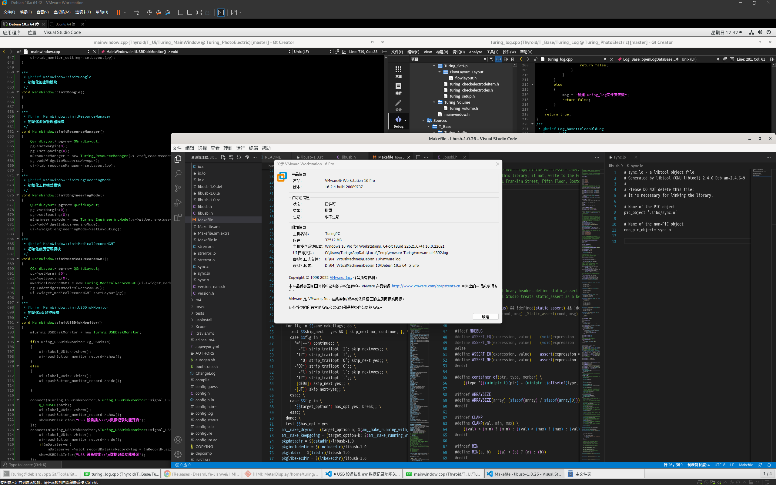Switch to Qt Creator Design mode
Image resolution: width=776 pixels, height=485 pixels.
pos(398,105)
